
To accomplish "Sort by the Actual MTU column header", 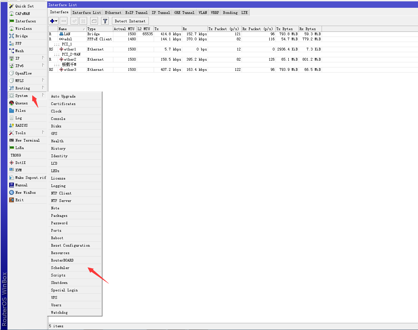I will coord(125,29).
